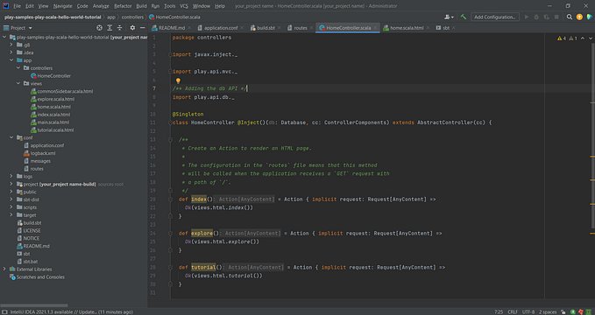Click the Expand All icon in Project panel
This screenshot has width=595, height=315.
point(110,28)
